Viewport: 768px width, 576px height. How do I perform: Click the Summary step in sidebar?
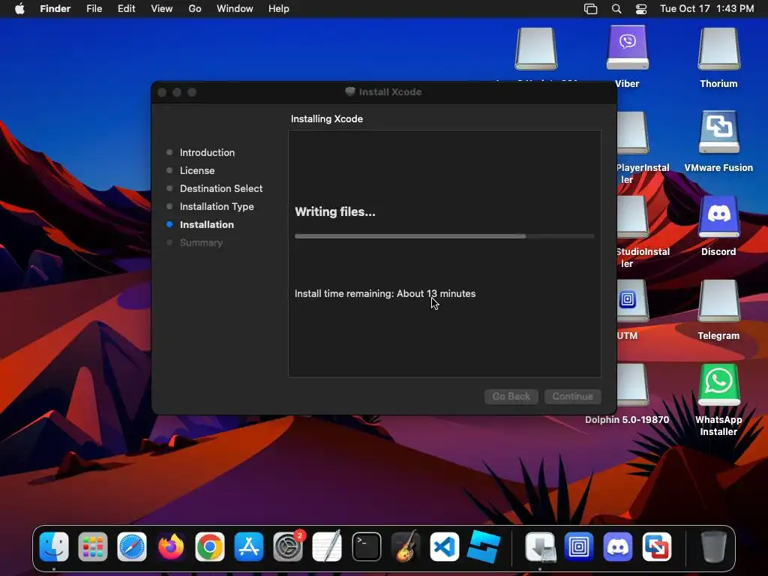(201, 243)
